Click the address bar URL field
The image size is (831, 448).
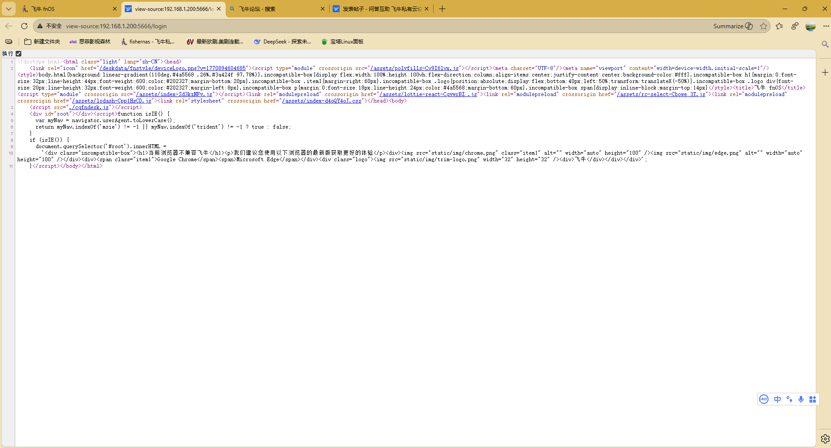pyautogui.click(x=348, y=26)
